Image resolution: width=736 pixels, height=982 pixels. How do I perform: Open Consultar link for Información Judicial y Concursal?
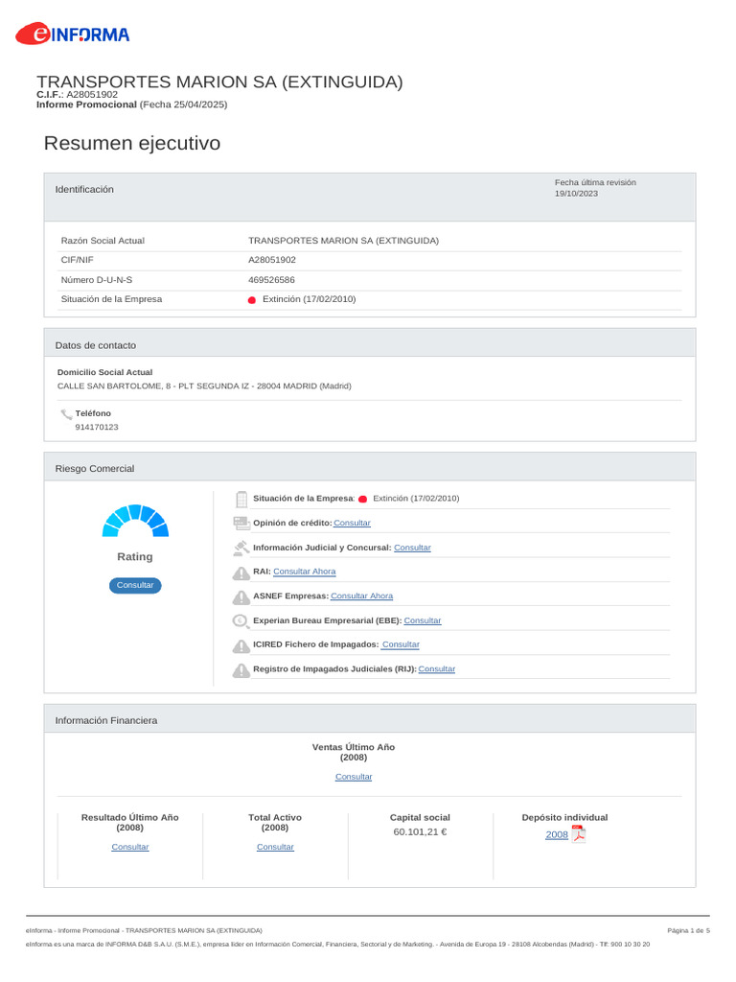click(x=412, y=548)
